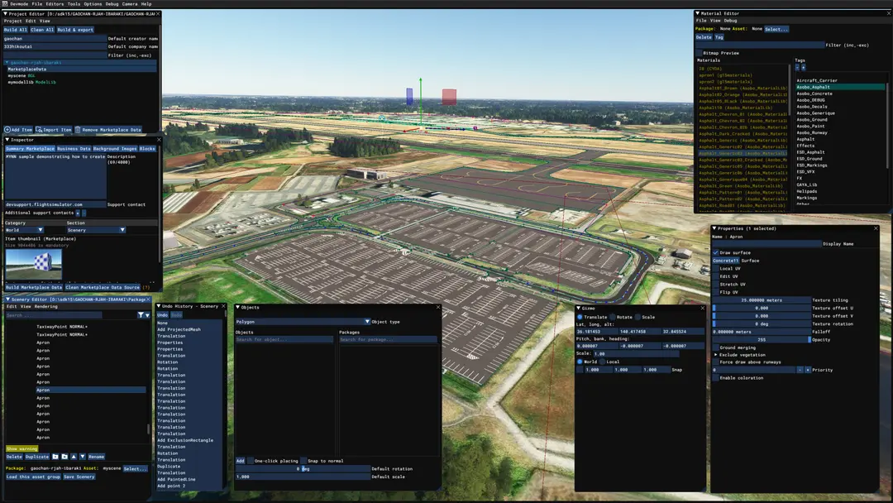Click the Build All button
The image size is (893, 503).
point(16,30)
